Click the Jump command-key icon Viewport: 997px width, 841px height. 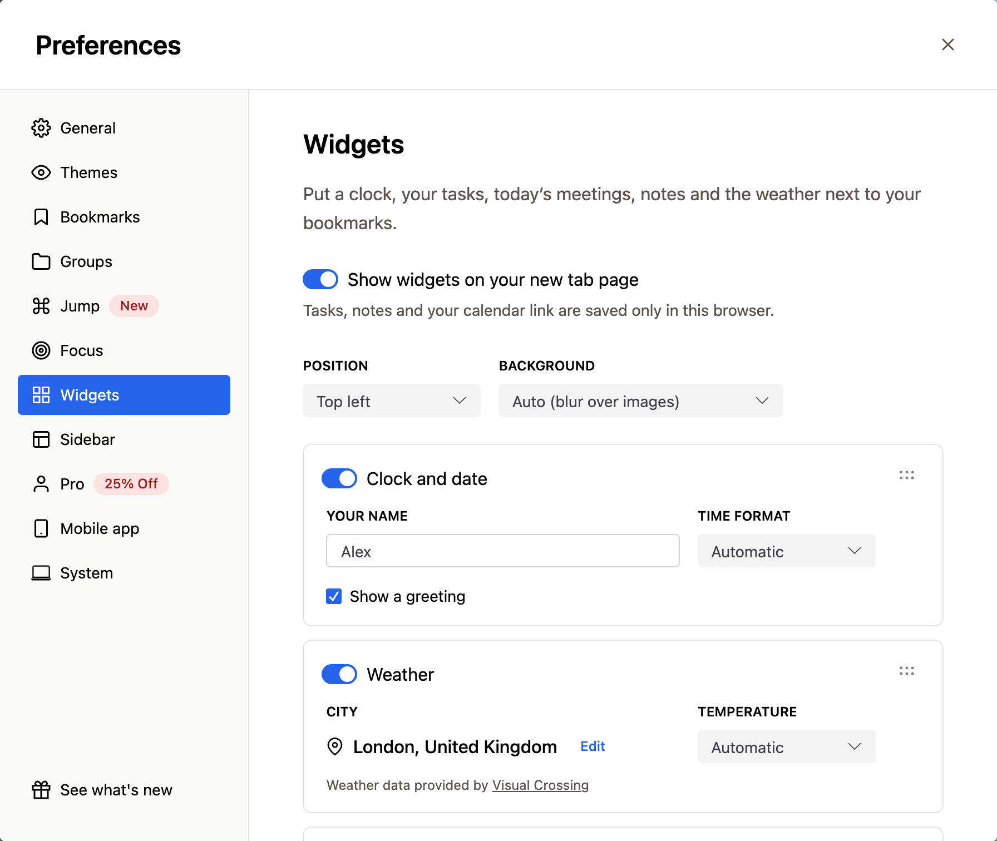(x=41, y=306)
